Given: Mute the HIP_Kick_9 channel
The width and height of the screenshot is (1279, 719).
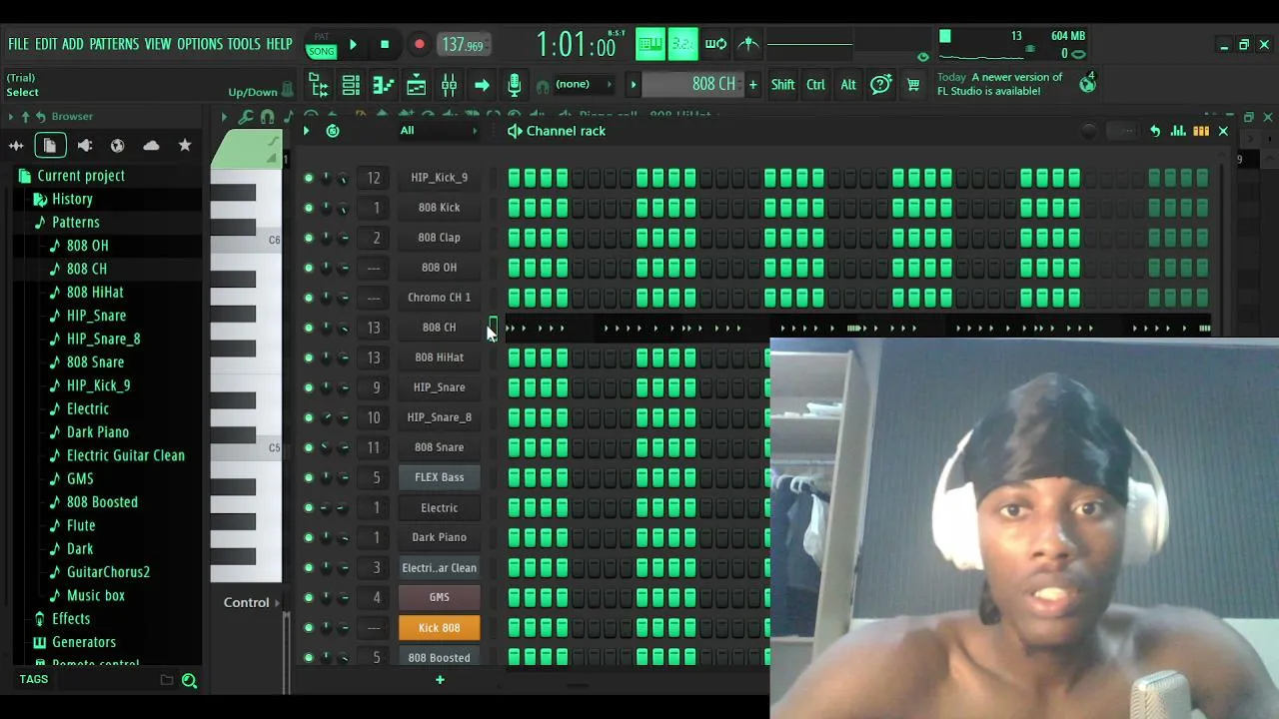Looking at the screenshot, I should (309, 178).
